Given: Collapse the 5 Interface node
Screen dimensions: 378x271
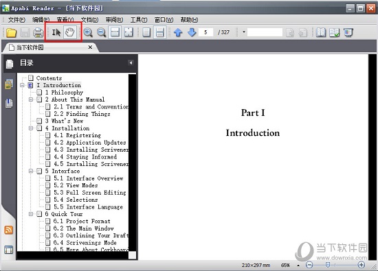Looking at the screenshot, I should tap(31, 171).
